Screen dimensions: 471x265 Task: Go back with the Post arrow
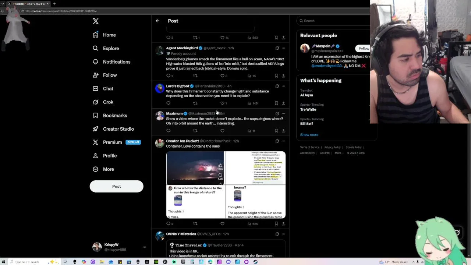coord(157,21)
